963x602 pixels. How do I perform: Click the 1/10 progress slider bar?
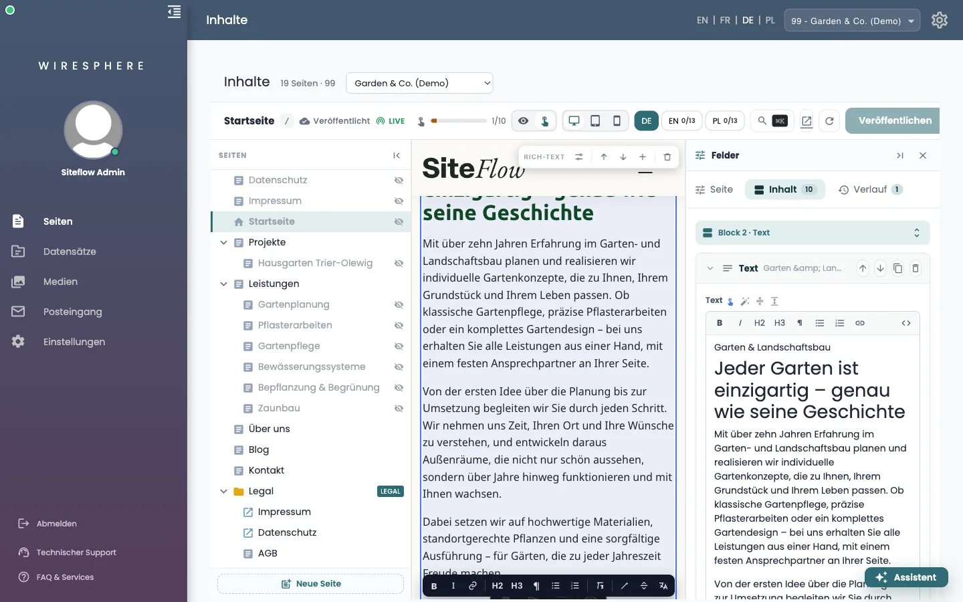pos(459,121)
